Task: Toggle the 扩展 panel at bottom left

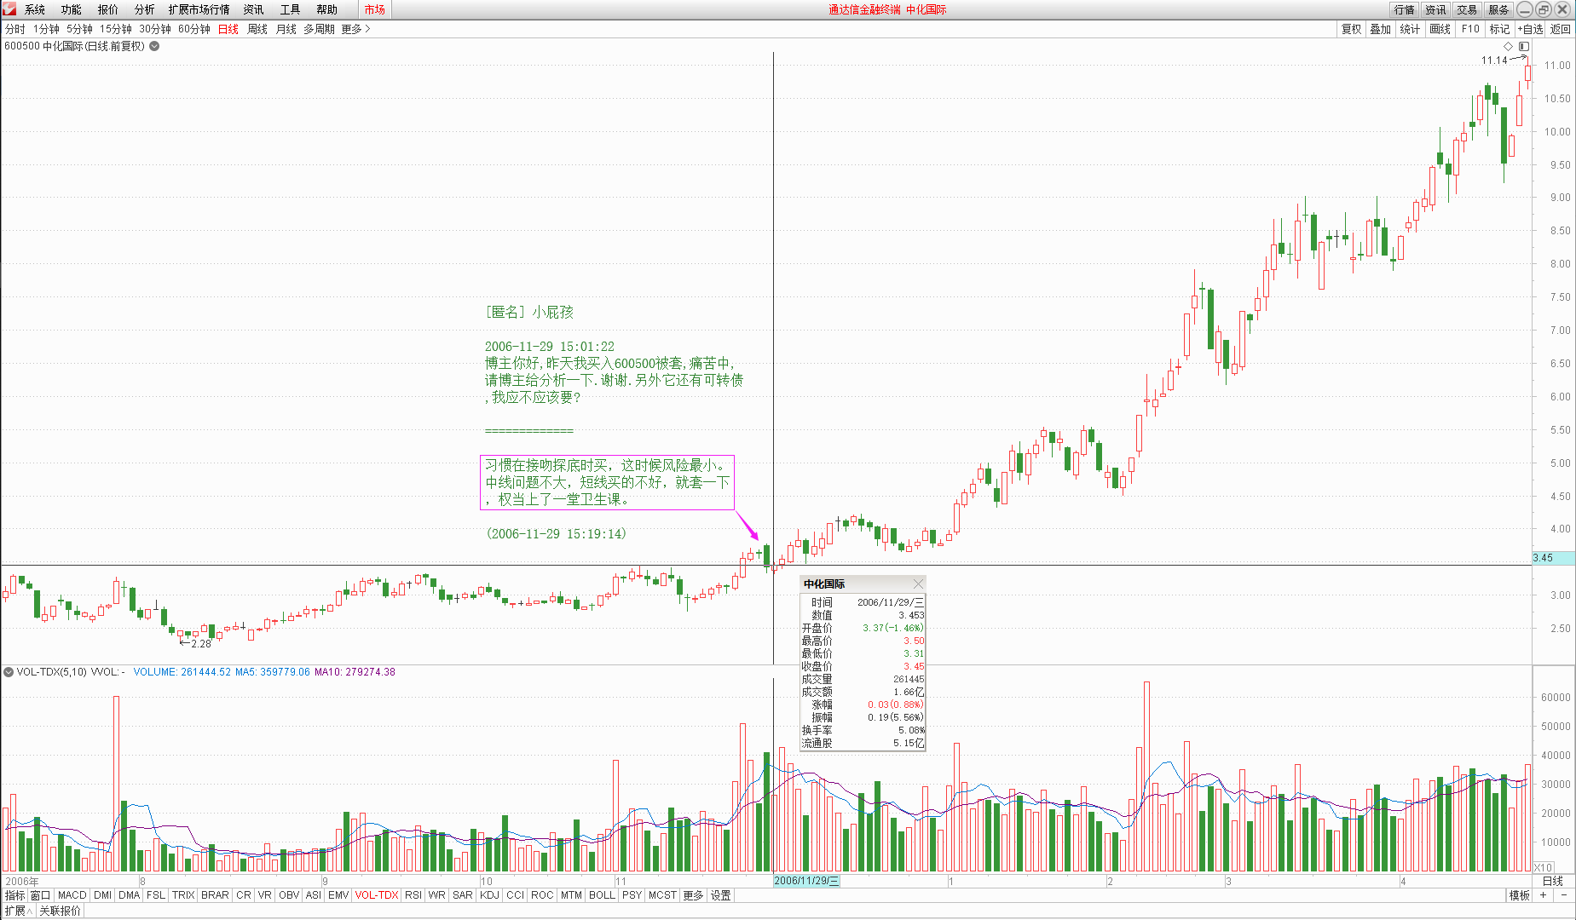Action: pos(17,911)
